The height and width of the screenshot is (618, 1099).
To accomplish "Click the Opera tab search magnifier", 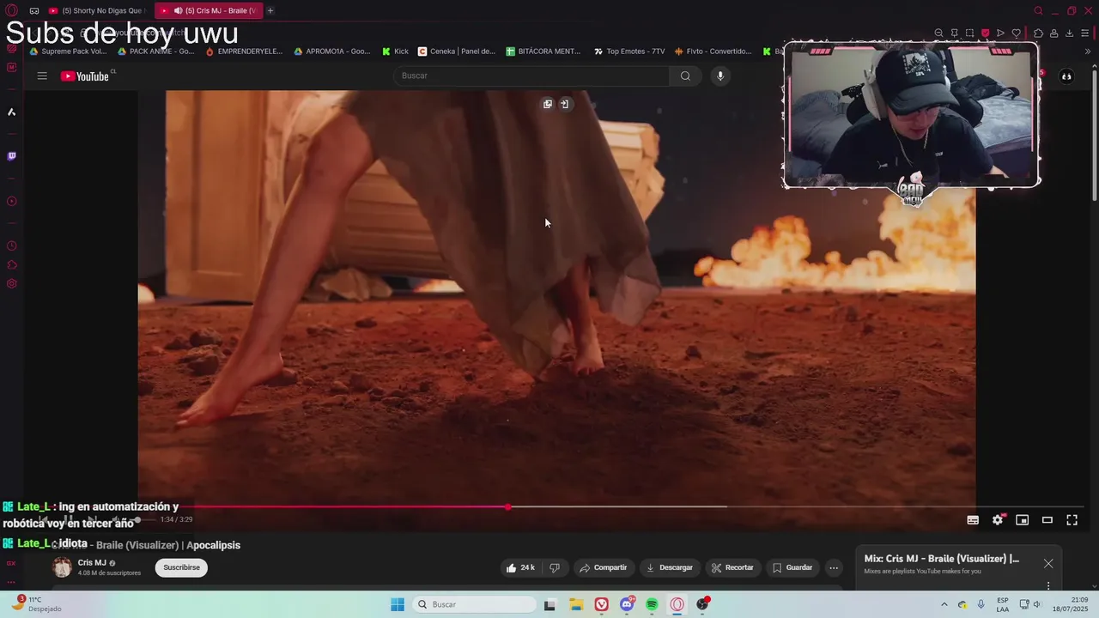I will 1038,10.
